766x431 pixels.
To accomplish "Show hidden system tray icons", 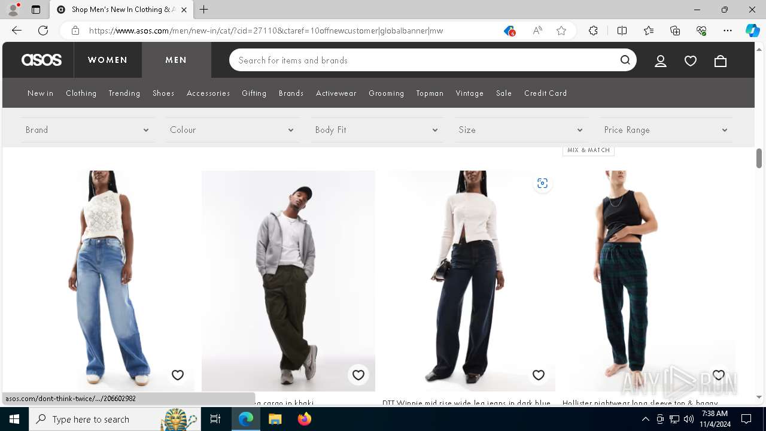I will (645, 419).
